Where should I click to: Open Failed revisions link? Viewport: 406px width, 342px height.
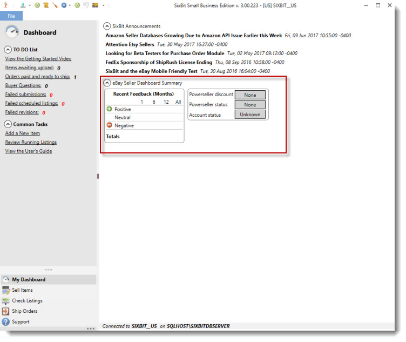22,112
